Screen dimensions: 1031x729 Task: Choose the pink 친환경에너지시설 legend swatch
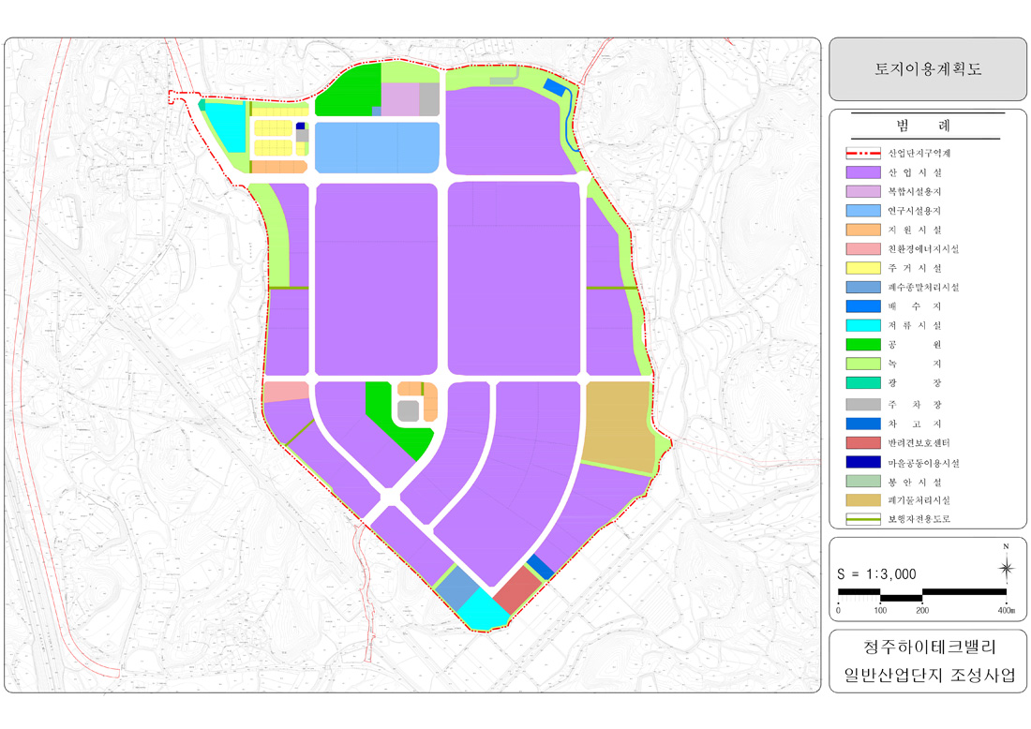862,249
